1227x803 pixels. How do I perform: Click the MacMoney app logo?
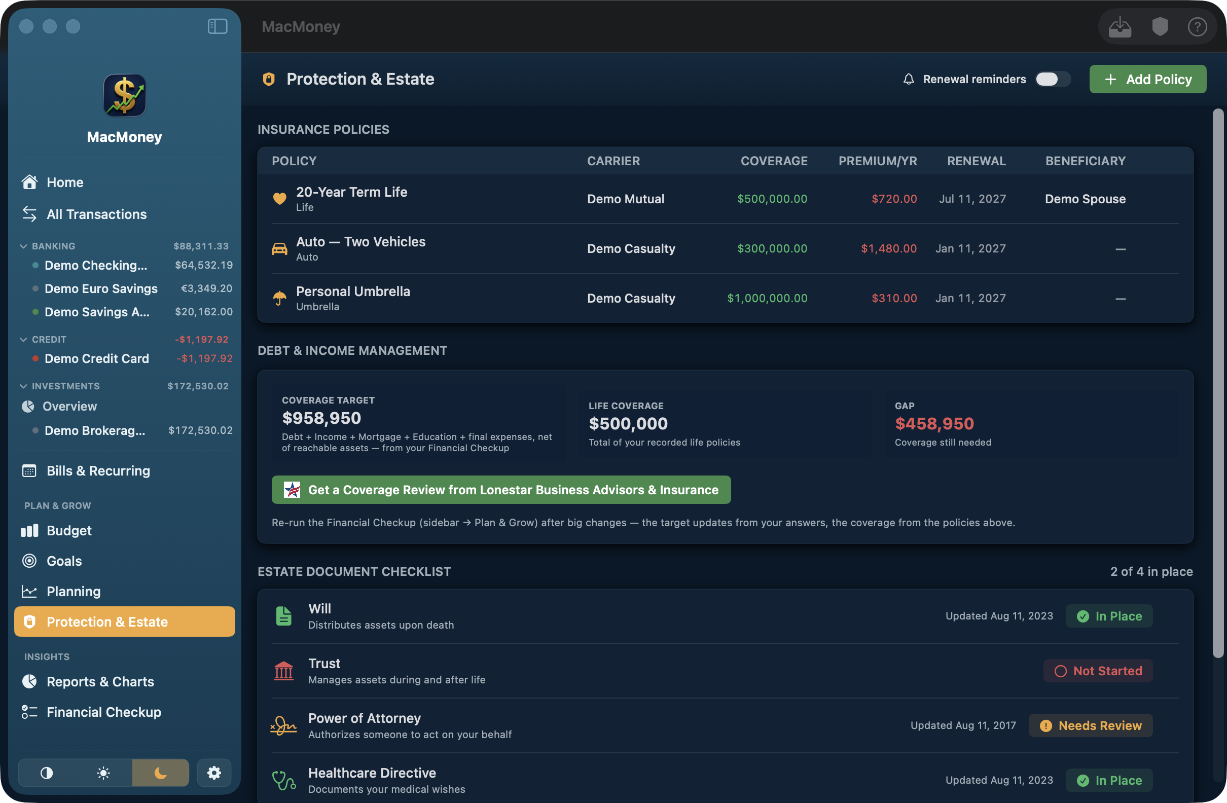click(x=124, y=95)
